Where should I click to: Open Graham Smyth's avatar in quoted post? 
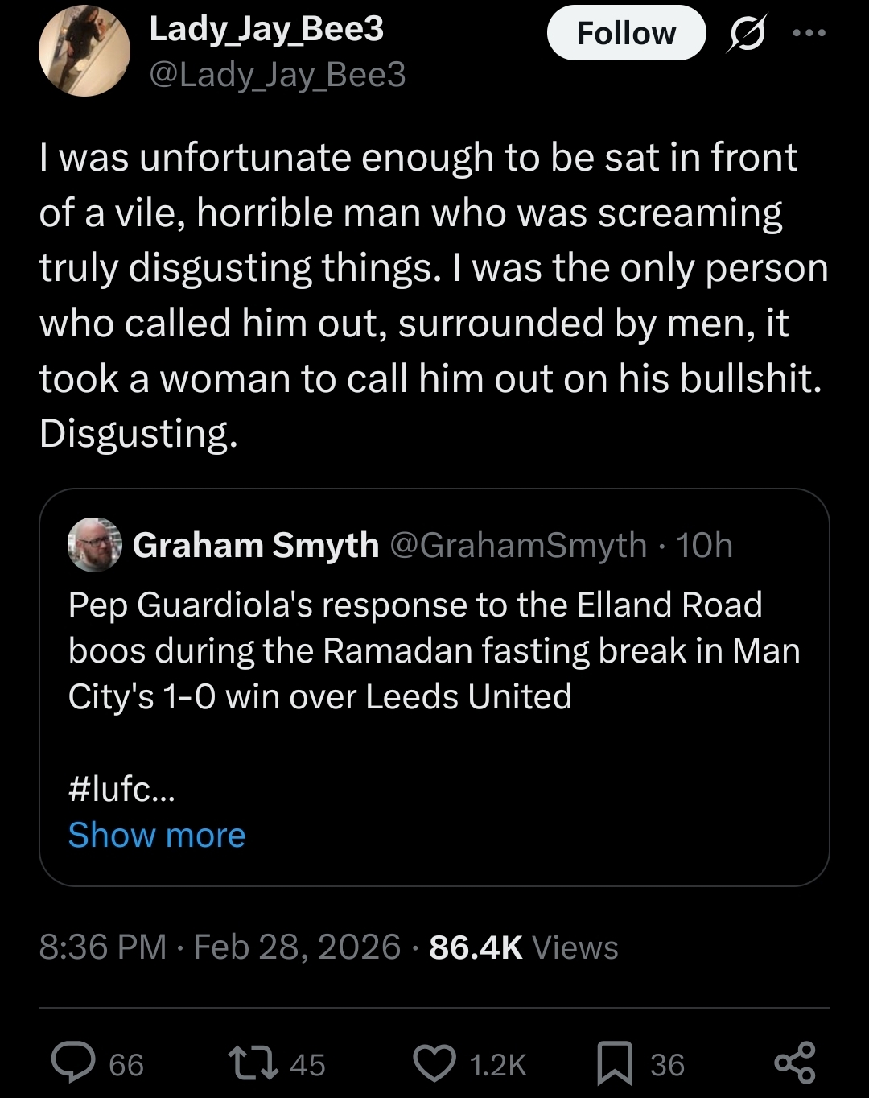[x=95, y=545]
